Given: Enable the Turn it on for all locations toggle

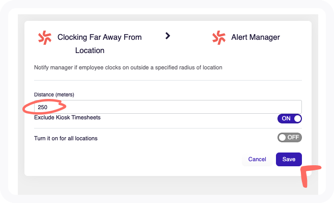Looking at the screenshot, I should [290, 137].
